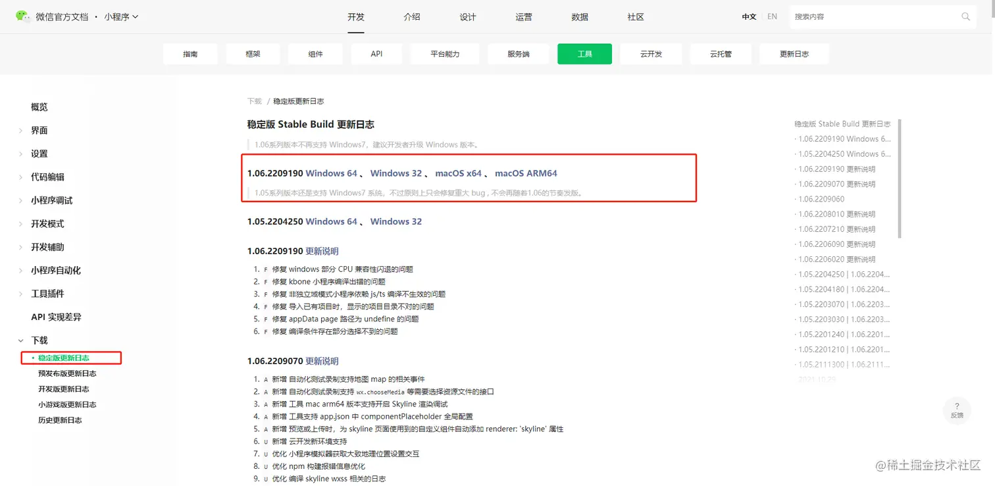
Task: Download the macOS x64 build
Action: pyautogui.click(x=459, y=173)
